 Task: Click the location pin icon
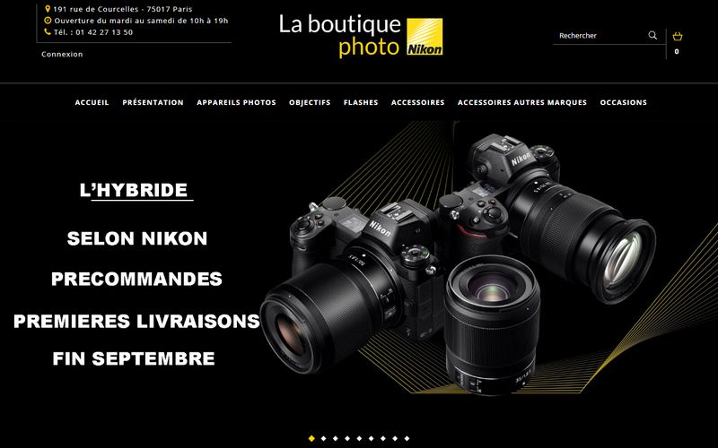(x=48, y=9)
